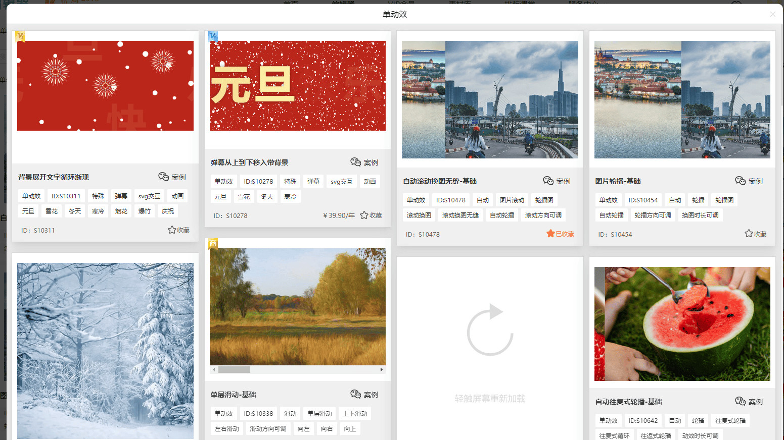The height and width of the screenshot is (440, 784).
Task: Click the WeChat 案例 icon on 自动滚动换图无缝 card
Action: (x=548, y=181)
